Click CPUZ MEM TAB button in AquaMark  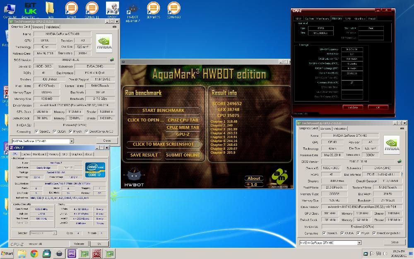pos(183,127)
